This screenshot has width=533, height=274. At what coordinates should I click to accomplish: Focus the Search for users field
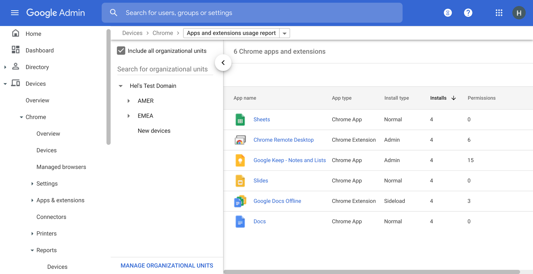pos(252,13)
